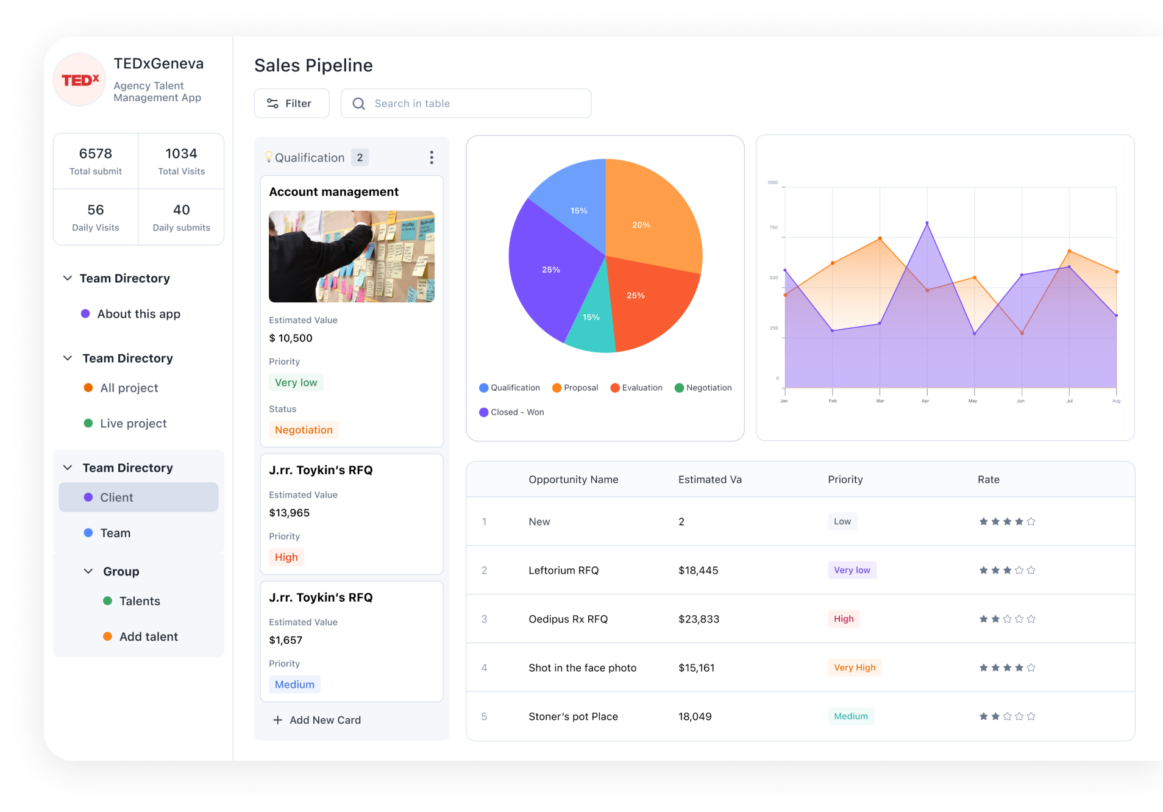1163x812 pixels.
Task: Collapse the Team Directory containing Client
Action: pyautogui.click(x=67, y=468)
